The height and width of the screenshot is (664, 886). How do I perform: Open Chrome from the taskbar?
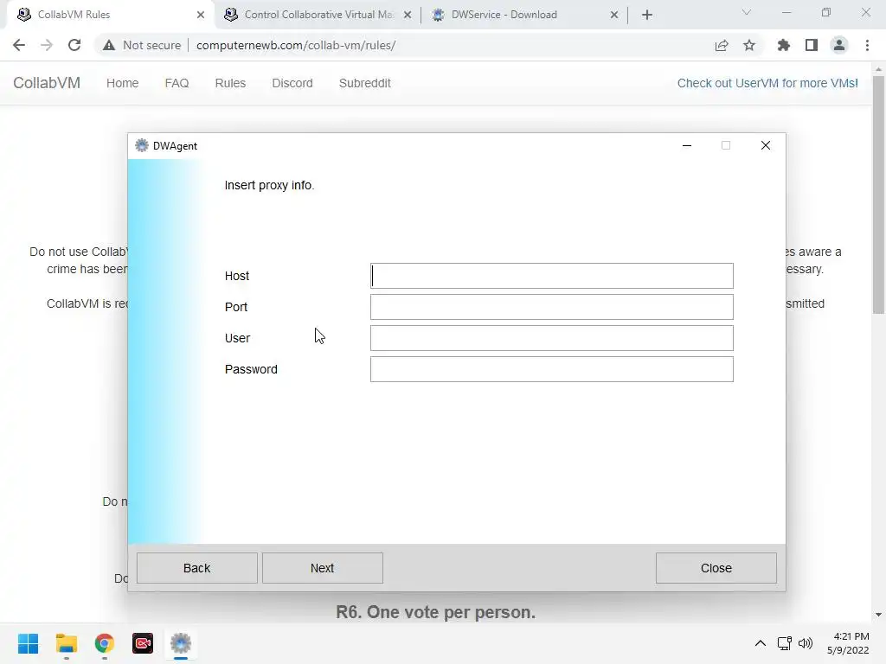105,643
